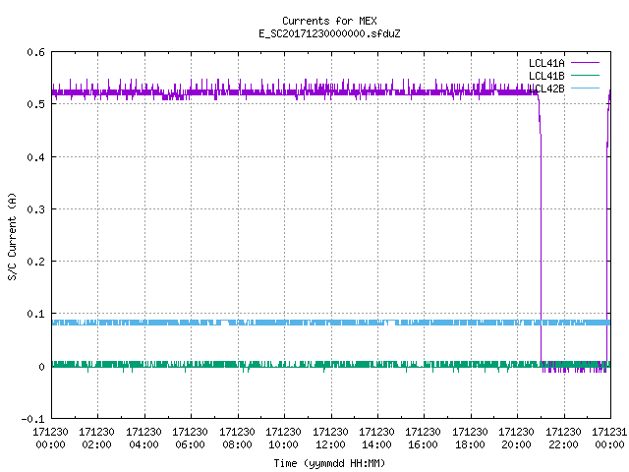Click the LCL41A legend label
The width and height of the screenshot is (629, 472).
pos(546,63)
